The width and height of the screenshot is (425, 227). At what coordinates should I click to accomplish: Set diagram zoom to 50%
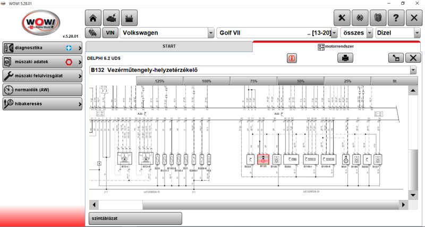tap(301, 81)
